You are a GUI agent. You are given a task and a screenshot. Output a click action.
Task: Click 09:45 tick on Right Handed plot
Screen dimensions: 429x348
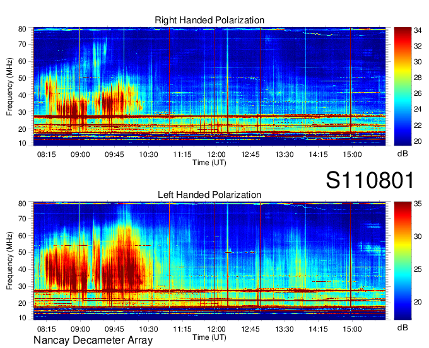[114, 154]
